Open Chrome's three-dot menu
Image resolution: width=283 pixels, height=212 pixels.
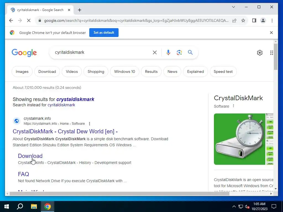[x=272, y=20]
